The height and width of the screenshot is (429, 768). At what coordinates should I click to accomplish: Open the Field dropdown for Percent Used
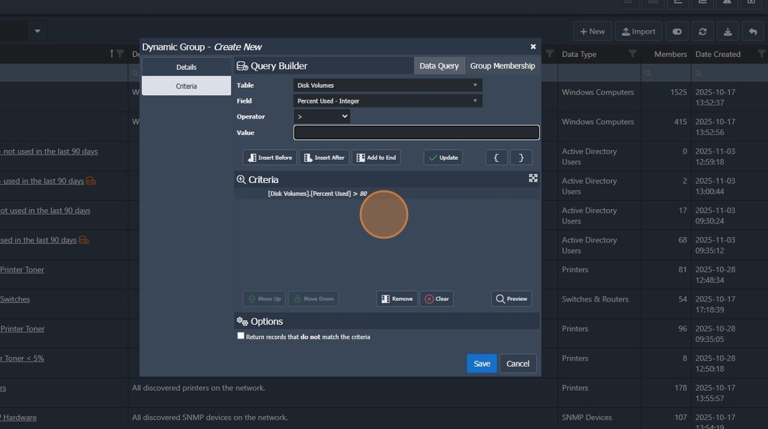[387, 101]
